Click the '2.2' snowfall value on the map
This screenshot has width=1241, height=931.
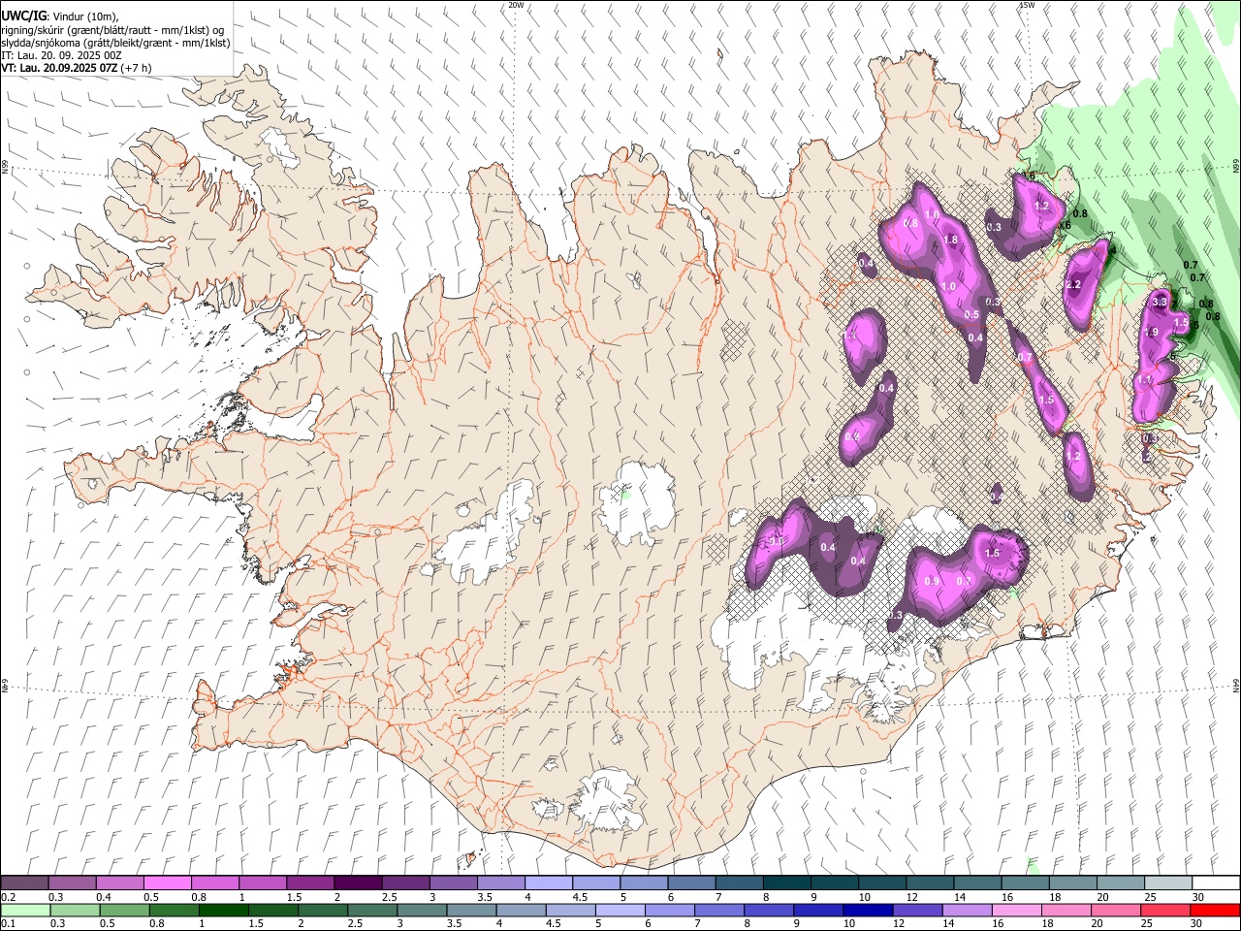click(x=1072, y=285)
